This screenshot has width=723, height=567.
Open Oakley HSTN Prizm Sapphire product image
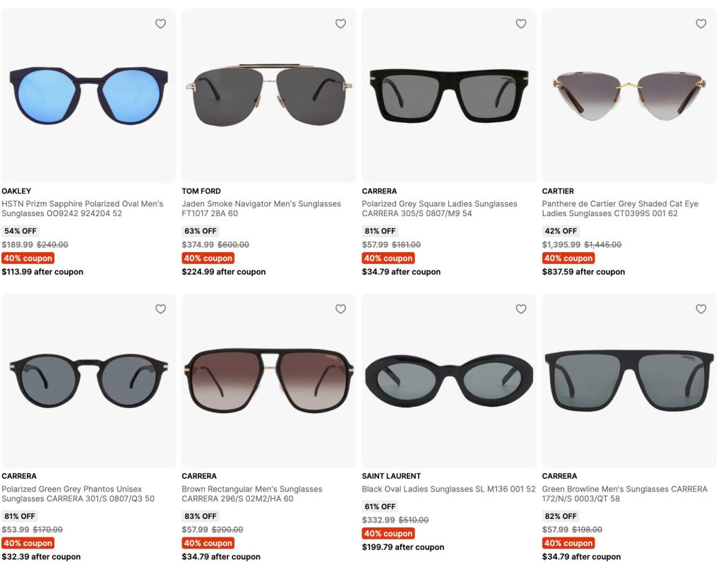coord(88,95)
